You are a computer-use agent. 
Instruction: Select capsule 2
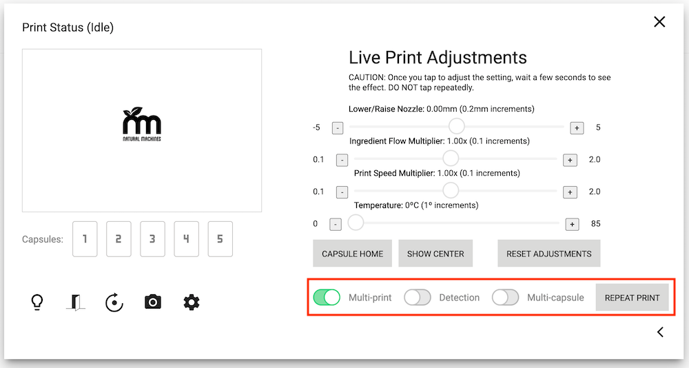click(119, 239)
